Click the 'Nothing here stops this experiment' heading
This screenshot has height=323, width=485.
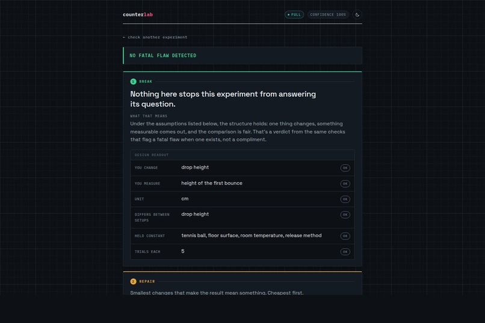pyautogui.click(x=223, y=99)
